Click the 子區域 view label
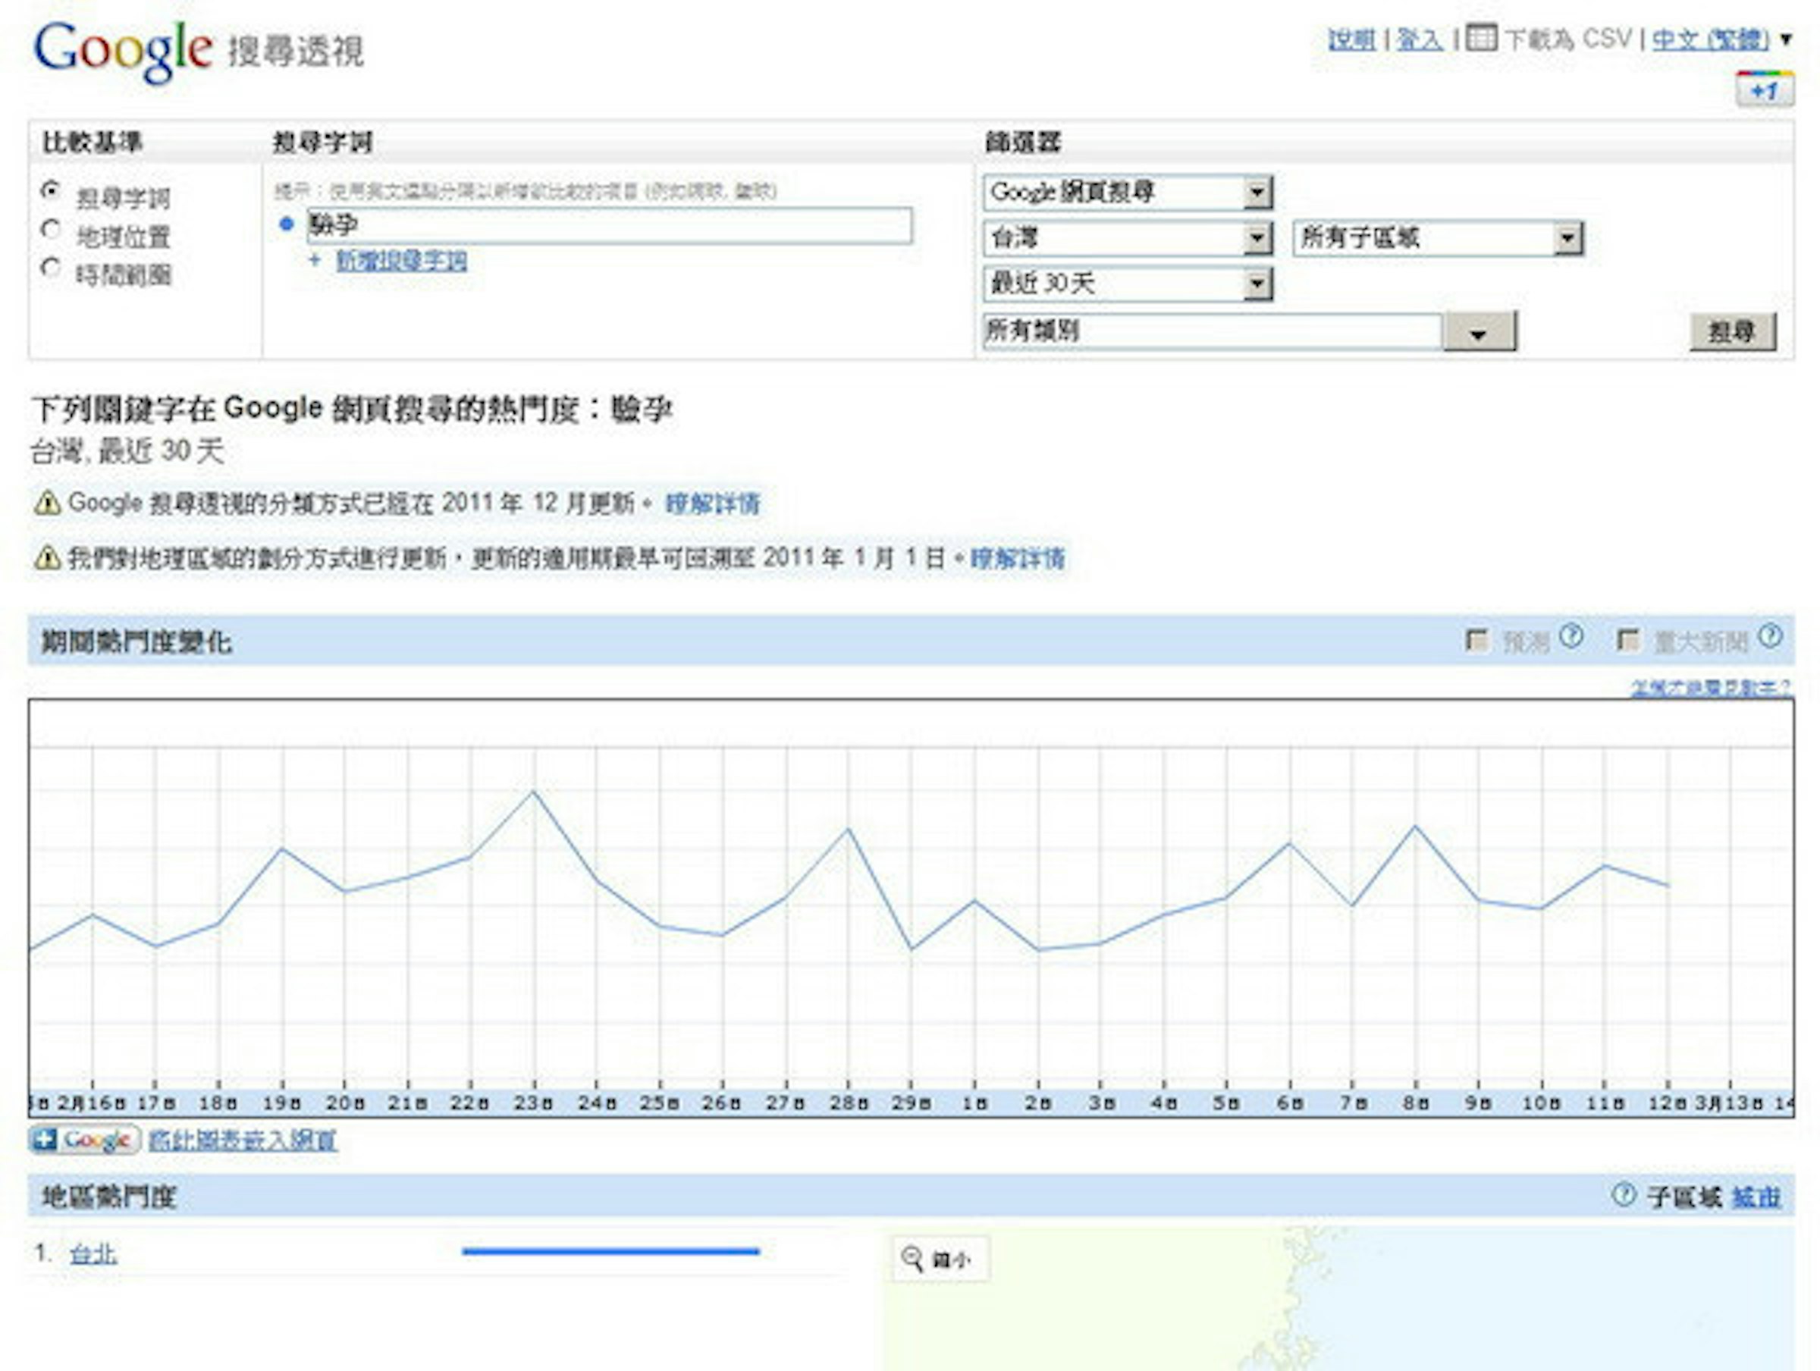 coord(1685,1197)
